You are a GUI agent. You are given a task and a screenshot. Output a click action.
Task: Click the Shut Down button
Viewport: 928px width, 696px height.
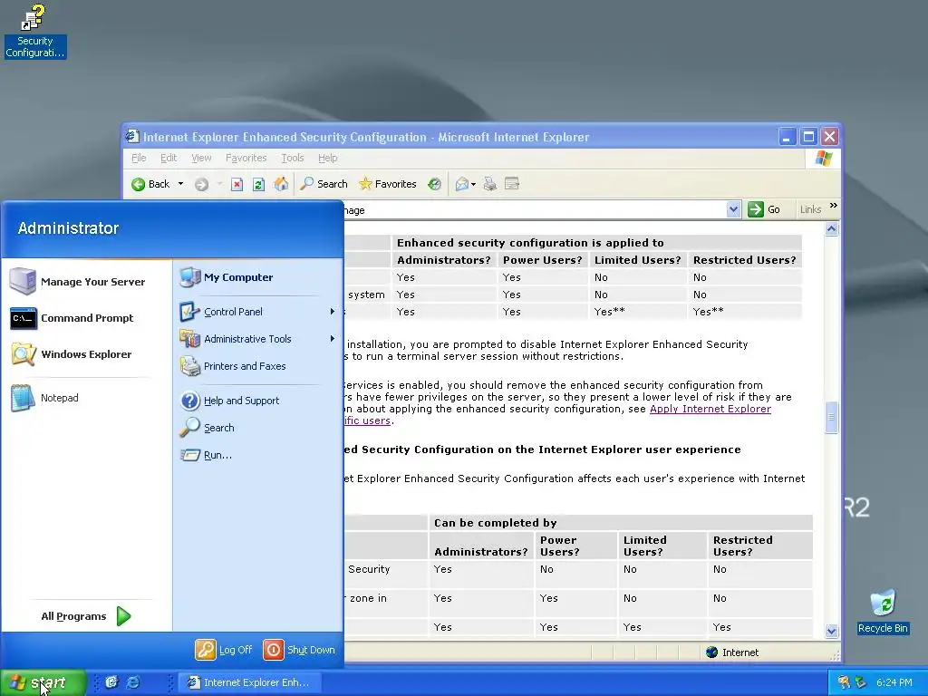(299, 650)
